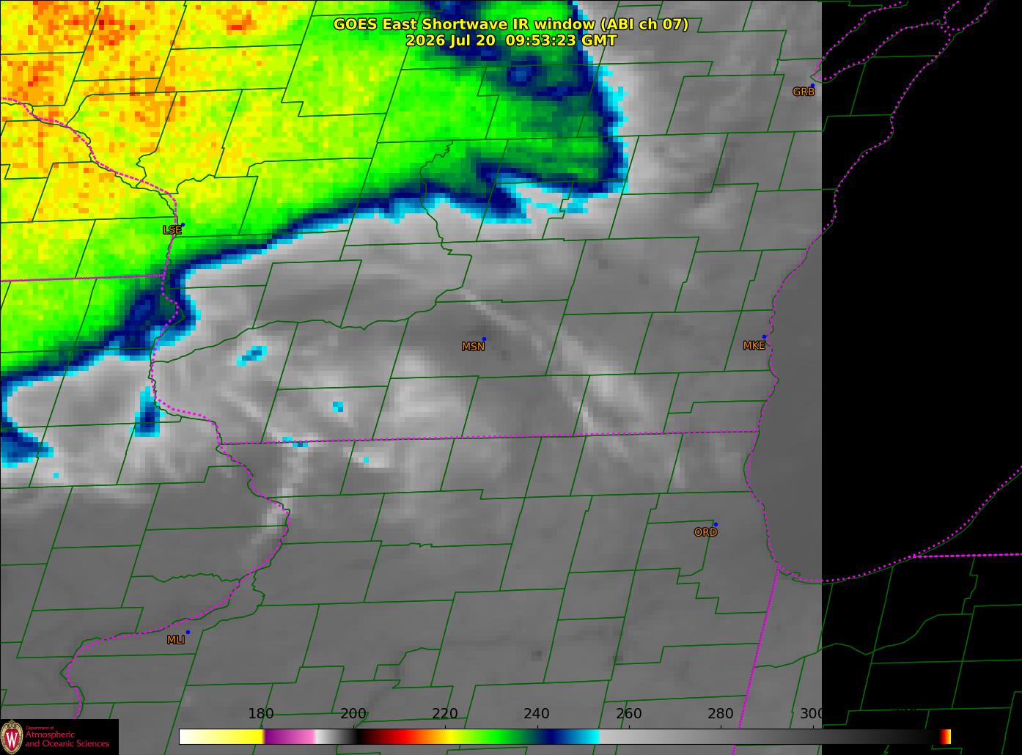Click the GRB station label
Viewport: 1022px width, 755px height.
pyautogui.click(x=804, y=92)
